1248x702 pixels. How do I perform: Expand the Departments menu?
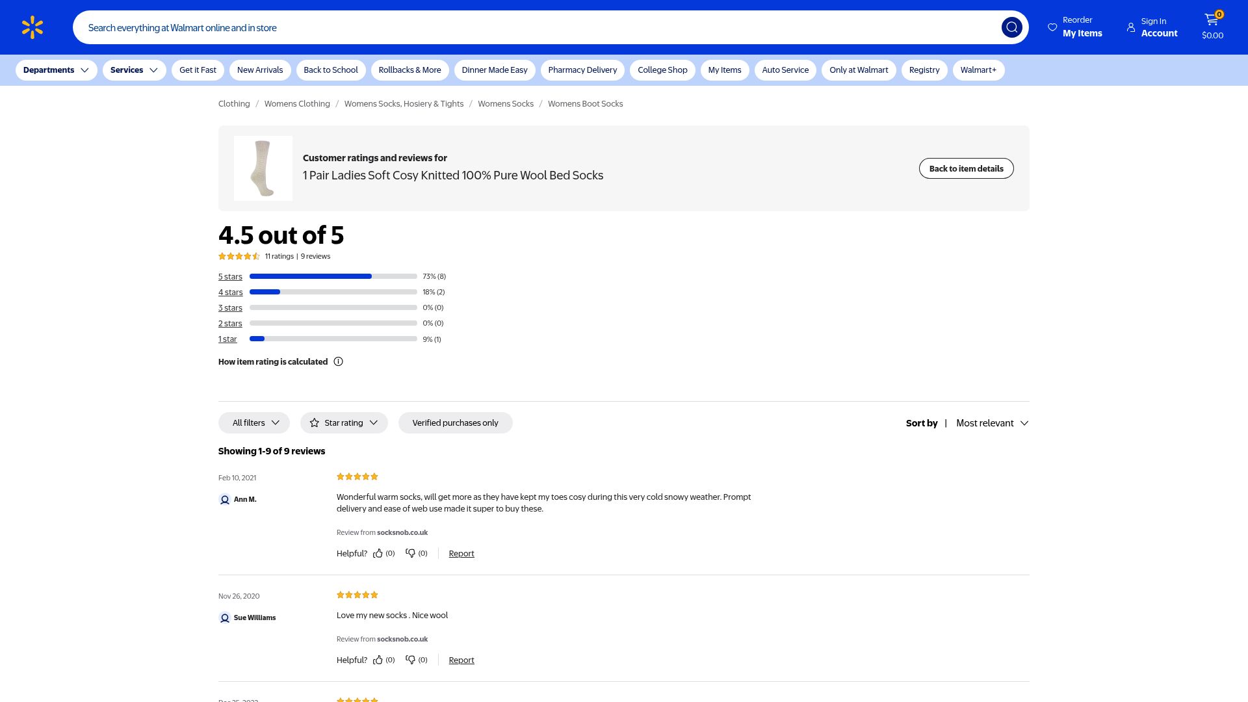coord(57,70)
